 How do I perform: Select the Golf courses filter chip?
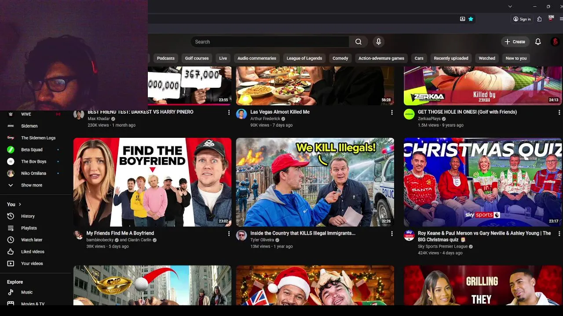pyautogui.click(x=197, y=58)
